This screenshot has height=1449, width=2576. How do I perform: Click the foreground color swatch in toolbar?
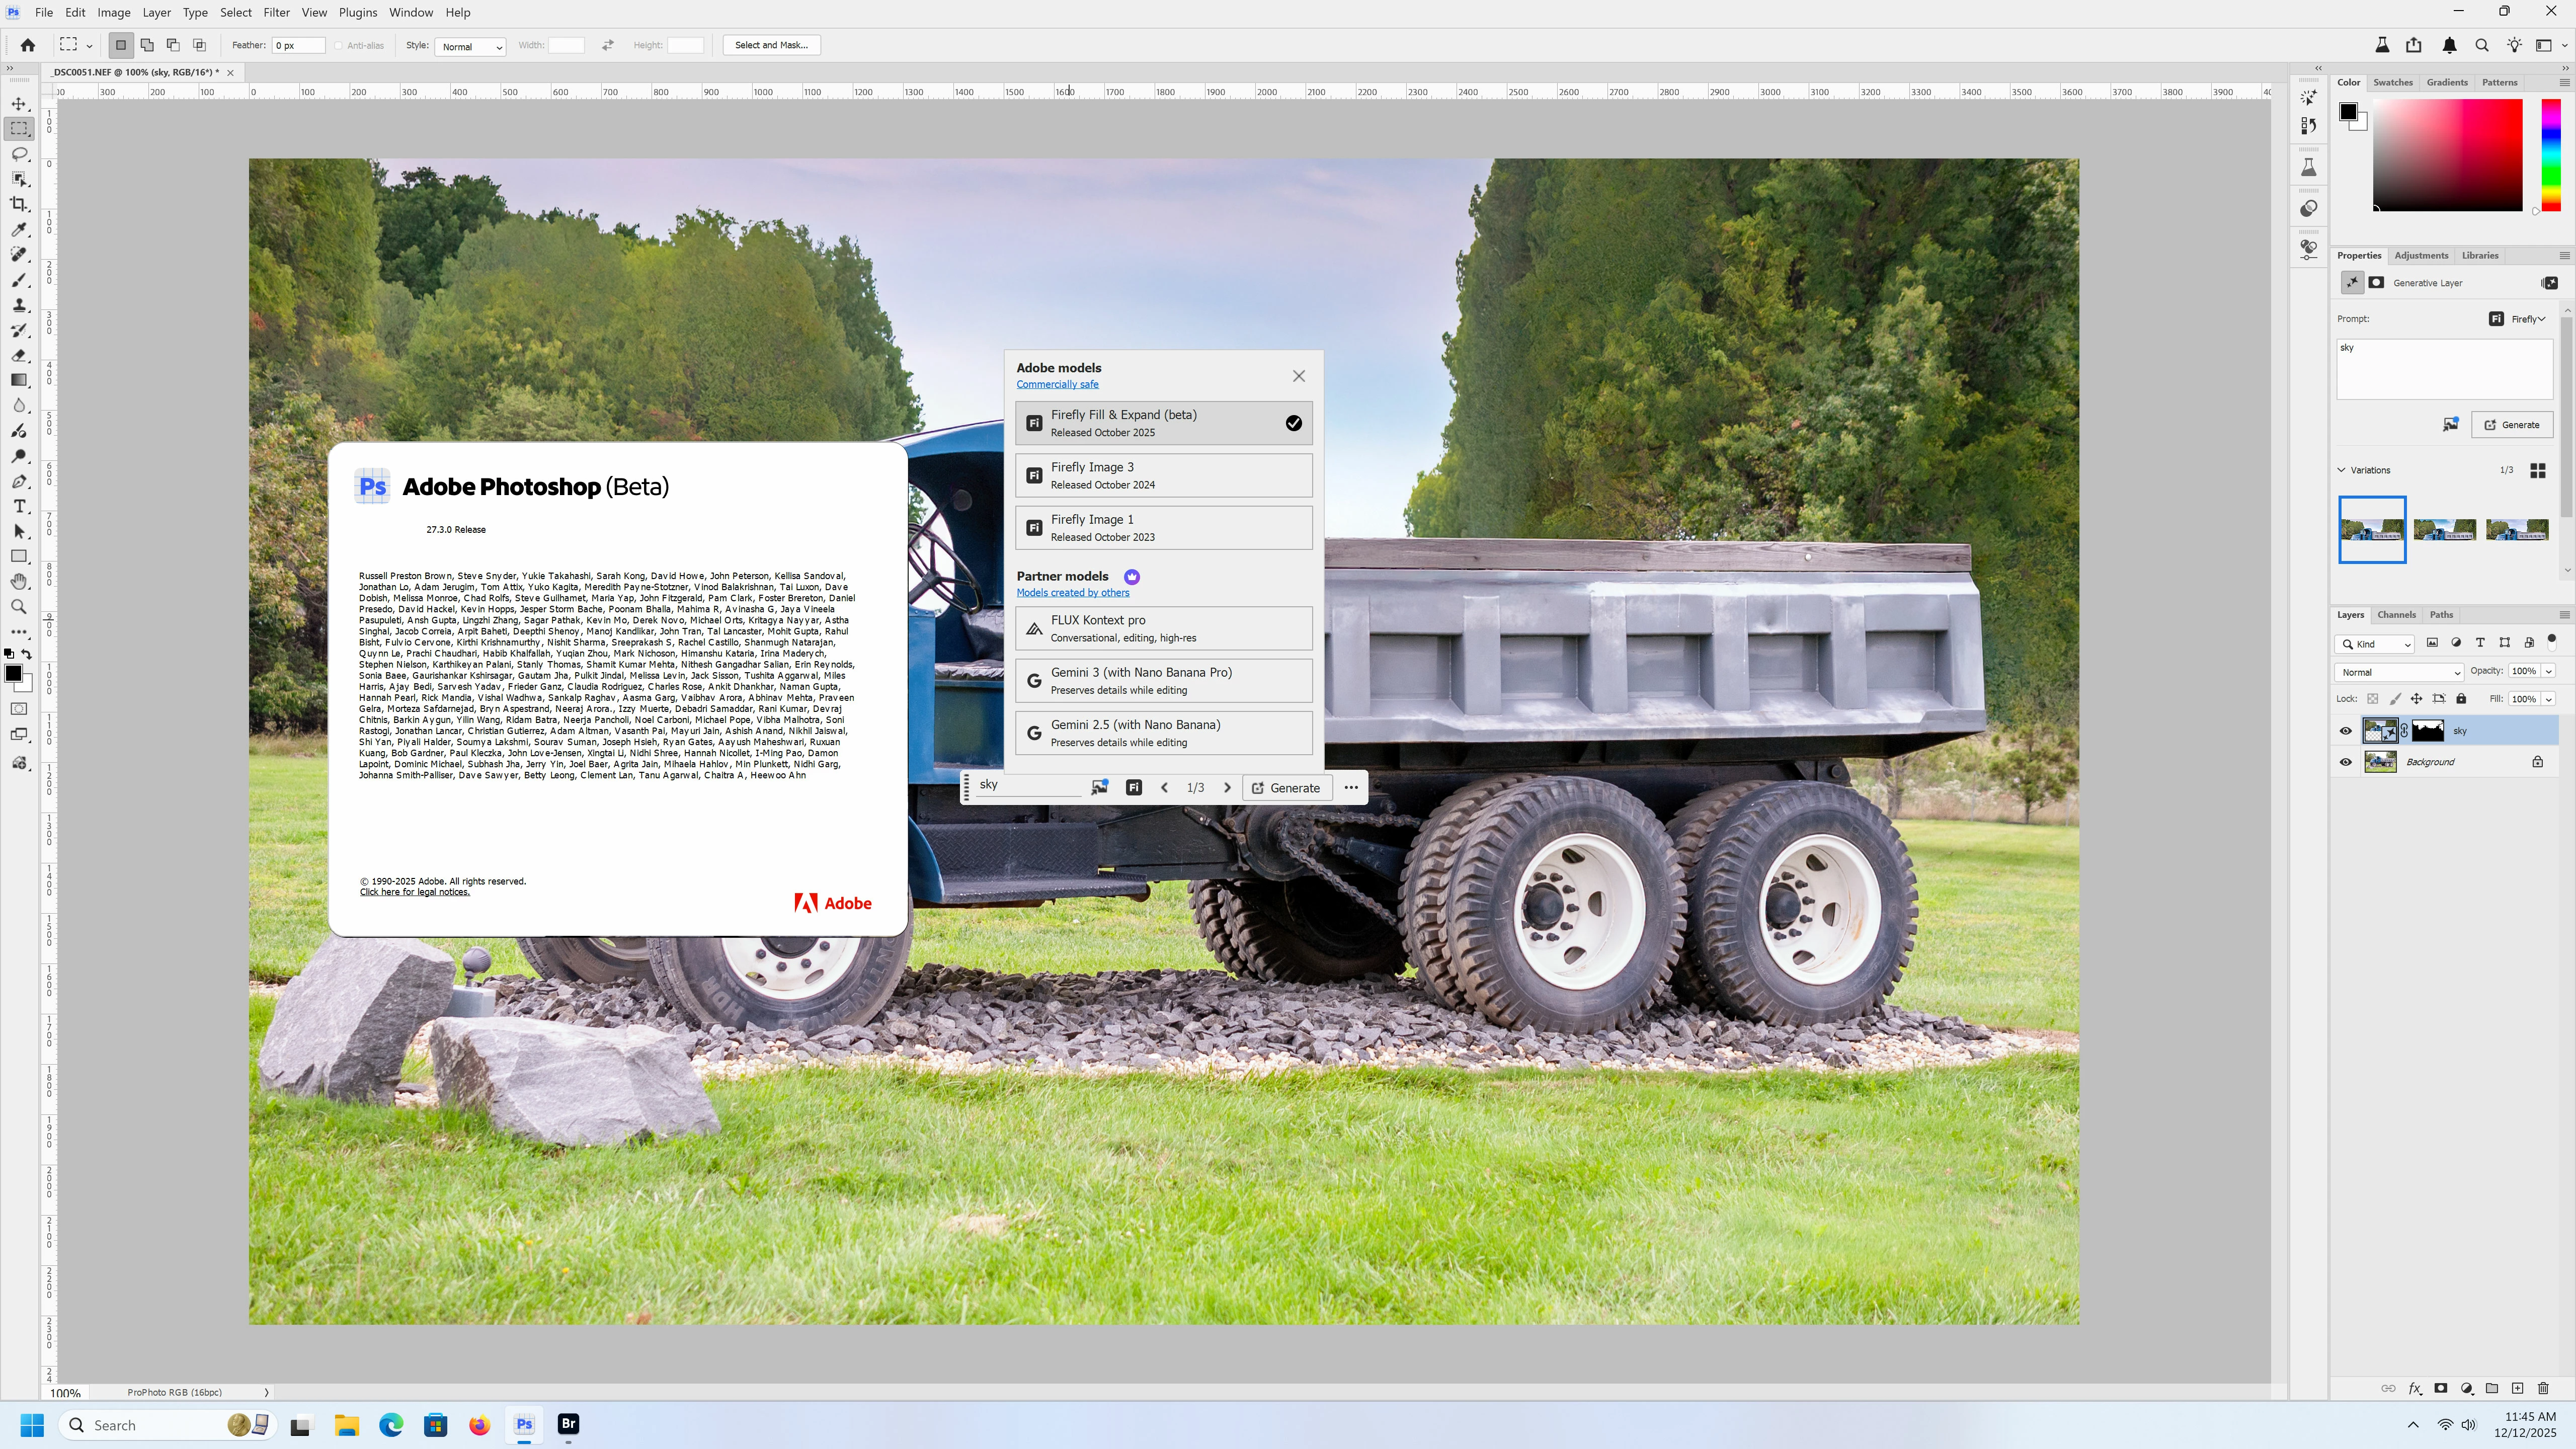pyautogui.click(x=13, y=673)
